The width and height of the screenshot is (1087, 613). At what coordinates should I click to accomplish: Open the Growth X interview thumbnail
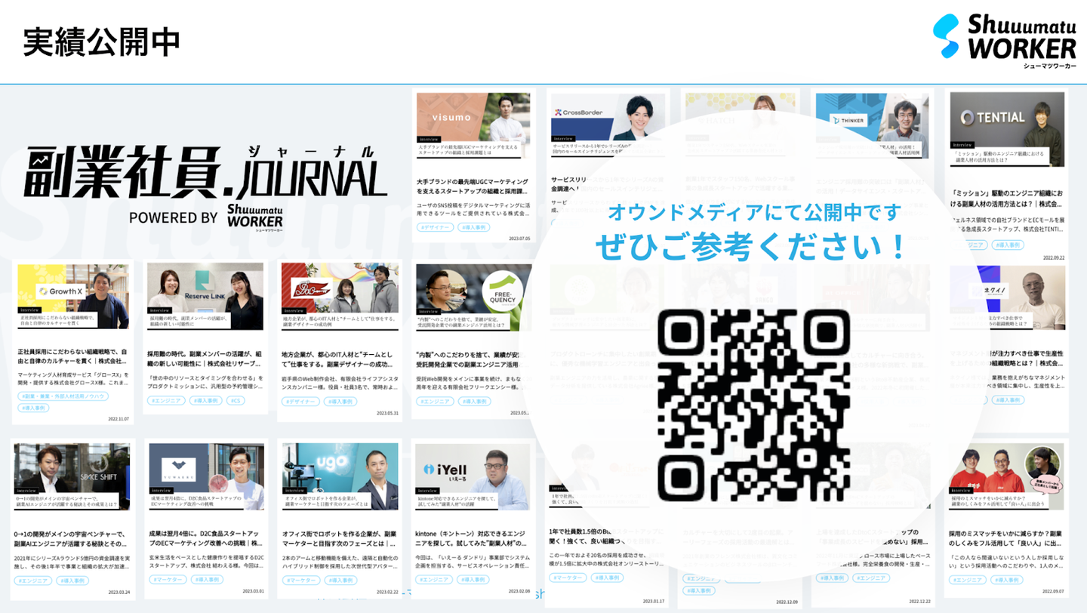(73, 297)
